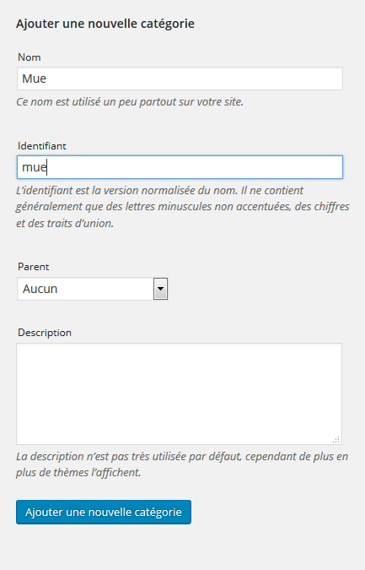Screen dimensions: 365x570
Task: Click the Ajouter une nouvelle catégorie heading
Action: 105,24
